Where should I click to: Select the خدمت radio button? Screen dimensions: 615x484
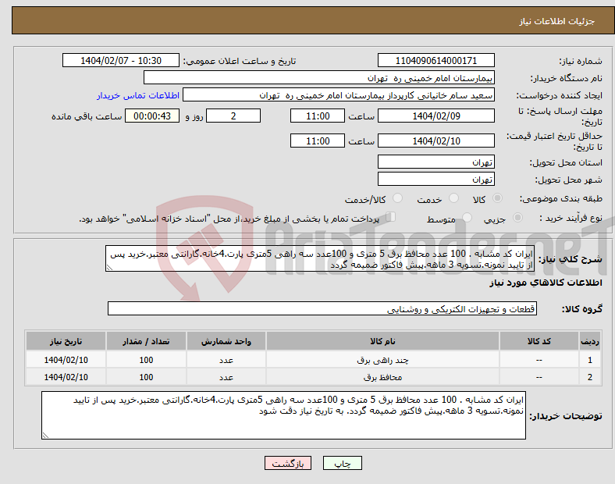coord(453,198)
